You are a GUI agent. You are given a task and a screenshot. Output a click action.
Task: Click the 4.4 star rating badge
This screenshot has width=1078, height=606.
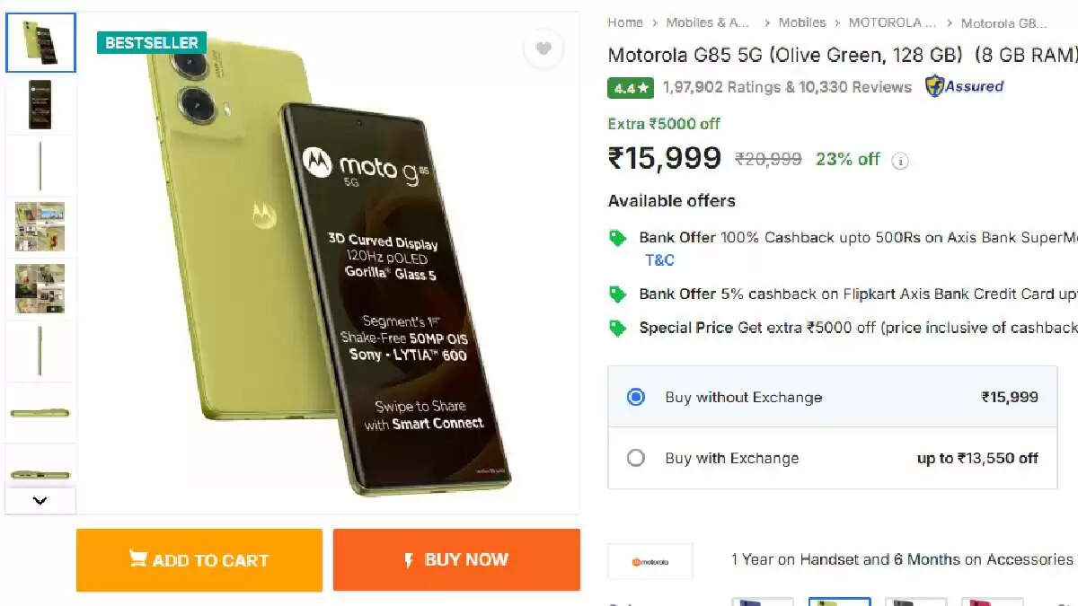tap(630, 87)
